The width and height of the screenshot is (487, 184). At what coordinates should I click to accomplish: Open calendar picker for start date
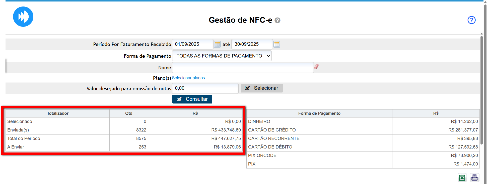click(x=217, y=44)
